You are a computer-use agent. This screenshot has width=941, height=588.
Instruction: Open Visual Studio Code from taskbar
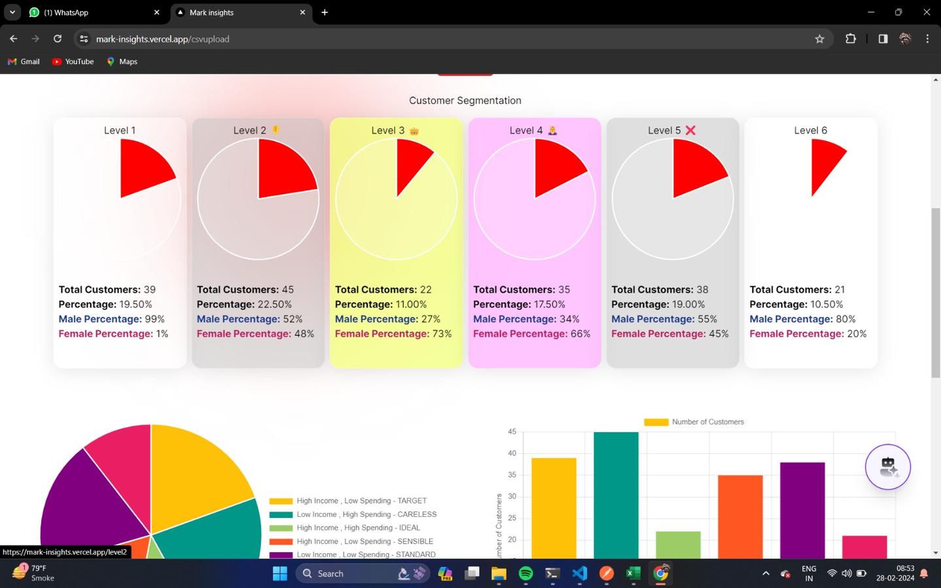[580, 574]
